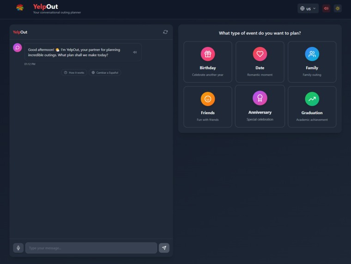Toggle the red sound mute button
The image size is (351, 264).
click(x=326, y=8)
